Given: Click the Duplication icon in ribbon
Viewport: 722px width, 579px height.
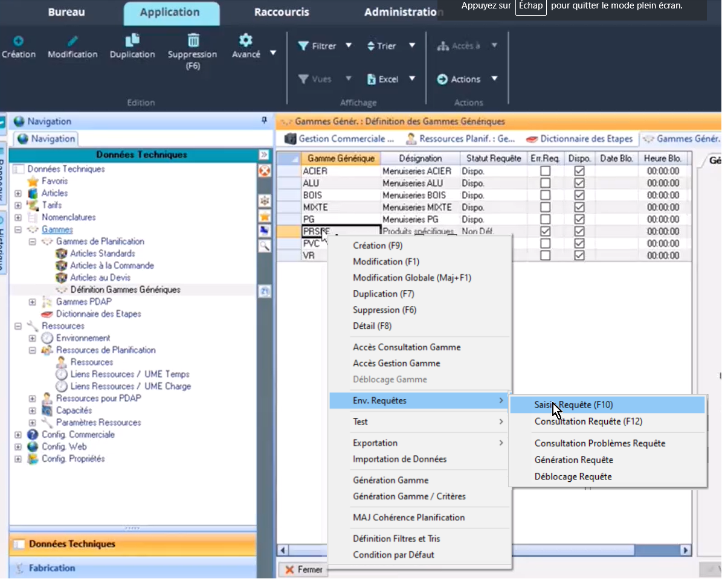Looking at the screenshot, I should click(132, 40).
